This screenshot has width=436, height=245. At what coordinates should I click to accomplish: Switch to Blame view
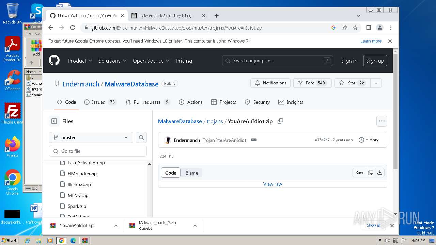[192, 173]
